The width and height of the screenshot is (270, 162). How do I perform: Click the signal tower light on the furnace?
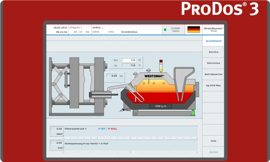161,65
